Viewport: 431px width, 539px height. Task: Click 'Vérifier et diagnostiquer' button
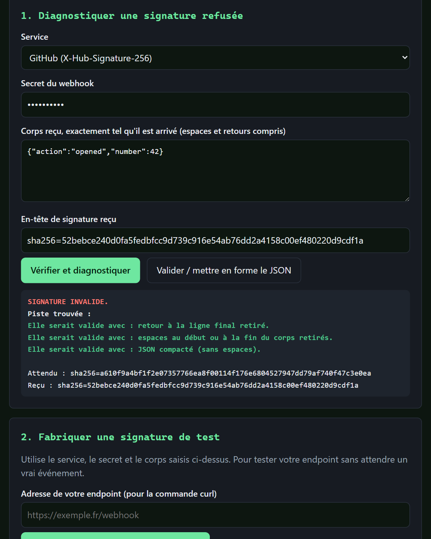tap(81, 270)
